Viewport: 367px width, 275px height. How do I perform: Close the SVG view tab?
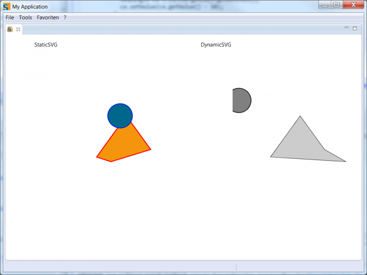pos(17,29)
